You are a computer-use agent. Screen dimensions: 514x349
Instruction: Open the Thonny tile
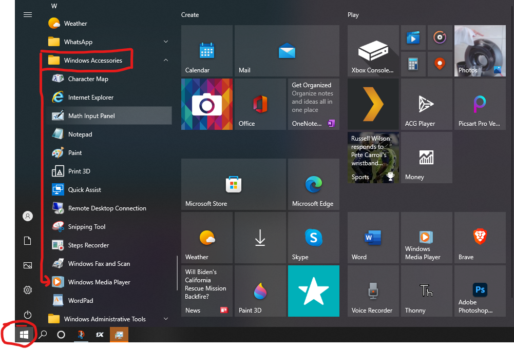[x=427, y=291]
